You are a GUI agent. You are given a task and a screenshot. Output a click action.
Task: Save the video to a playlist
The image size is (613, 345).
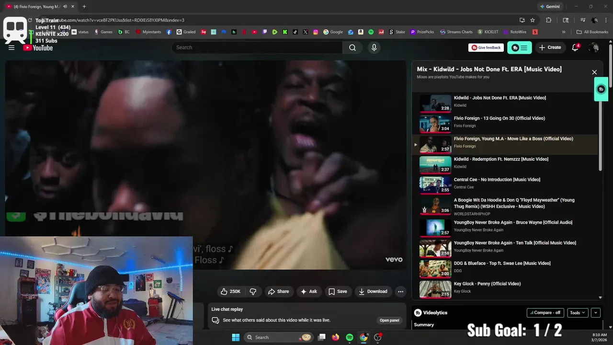point(338,291)
